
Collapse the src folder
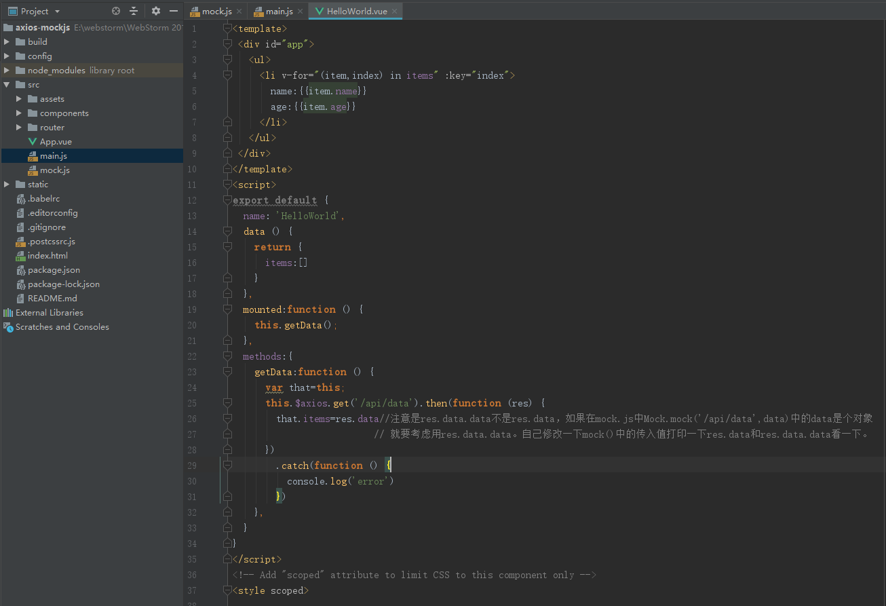[x=7, y=85]
